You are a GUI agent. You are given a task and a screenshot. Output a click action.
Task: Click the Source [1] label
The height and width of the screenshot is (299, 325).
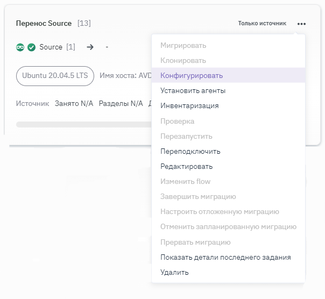click(x=57, y=47)
